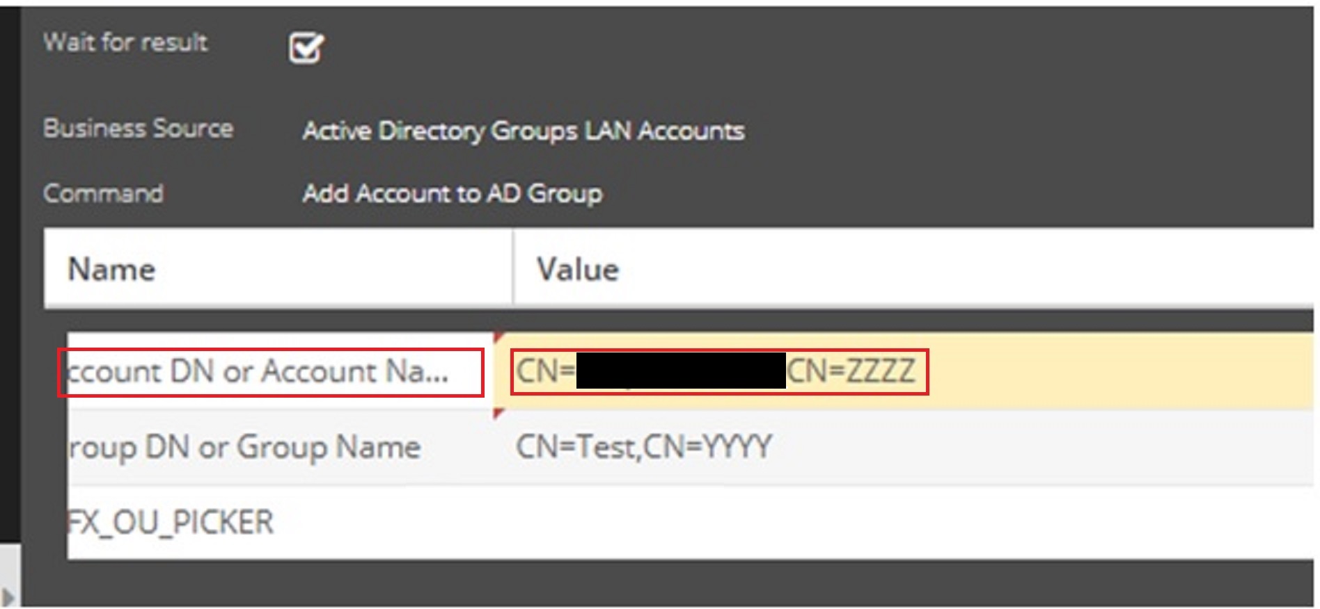The image size is (1320, 609).
Task: Click divider between Name and Value headers
Action: click(513, 268)
